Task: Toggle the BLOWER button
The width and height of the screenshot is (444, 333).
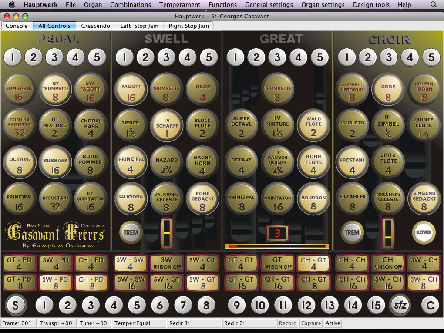Action: click(x=424, y=232)
